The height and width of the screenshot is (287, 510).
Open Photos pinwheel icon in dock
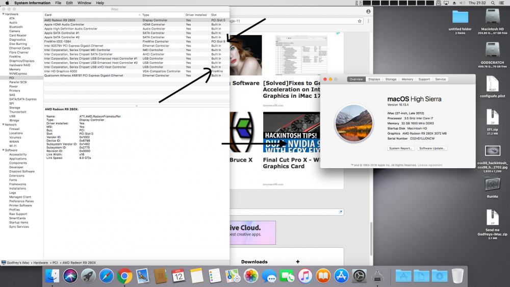(x=251, y=276)
